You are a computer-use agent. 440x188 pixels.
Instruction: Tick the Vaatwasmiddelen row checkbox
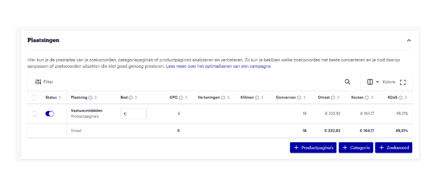[35, 114]
